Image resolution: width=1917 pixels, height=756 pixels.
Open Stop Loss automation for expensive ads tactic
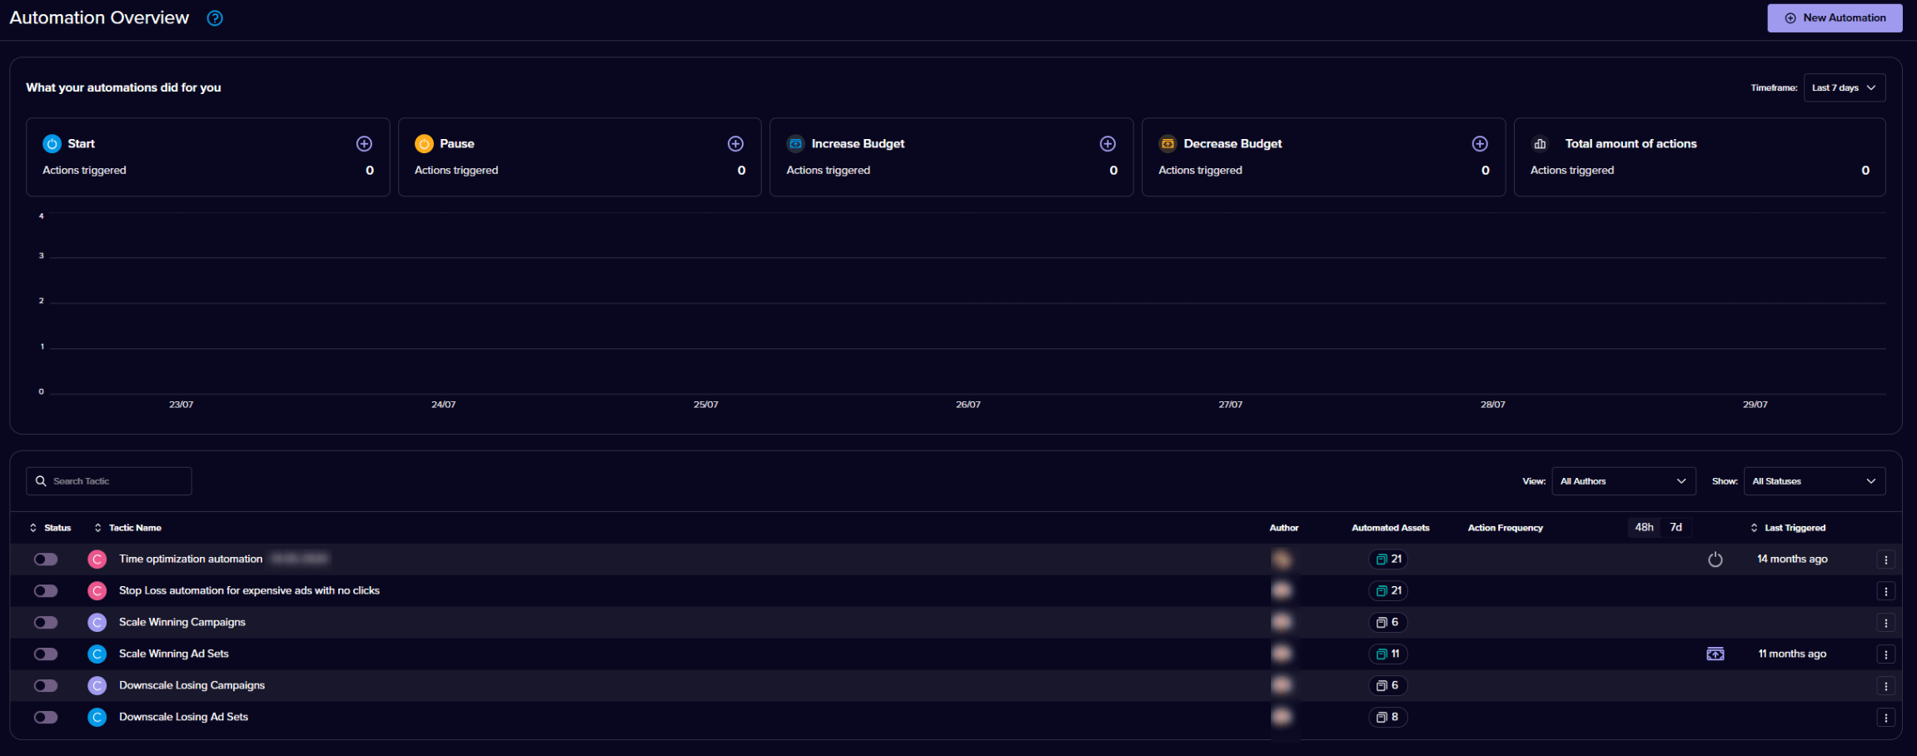pyautogui.click(x=249, y=590)
